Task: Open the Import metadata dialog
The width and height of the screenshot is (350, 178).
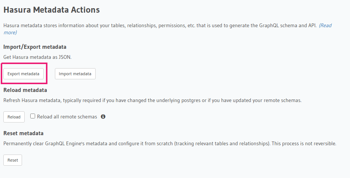Action: coord(75,74)
